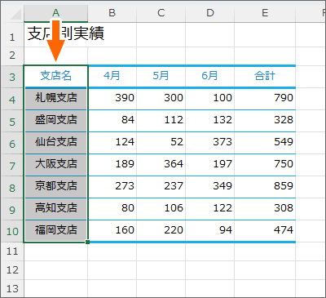Click the cell containing 112
326x298 pixels.
point(161,121)
